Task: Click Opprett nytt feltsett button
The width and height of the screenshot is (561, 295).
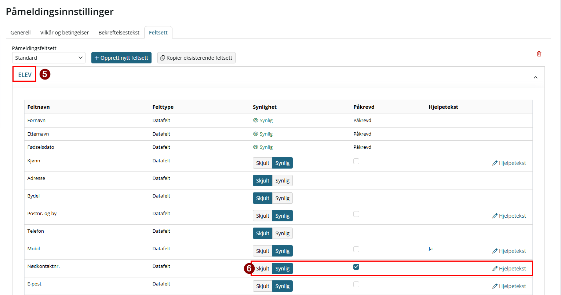Action: [x=121, y=58]
